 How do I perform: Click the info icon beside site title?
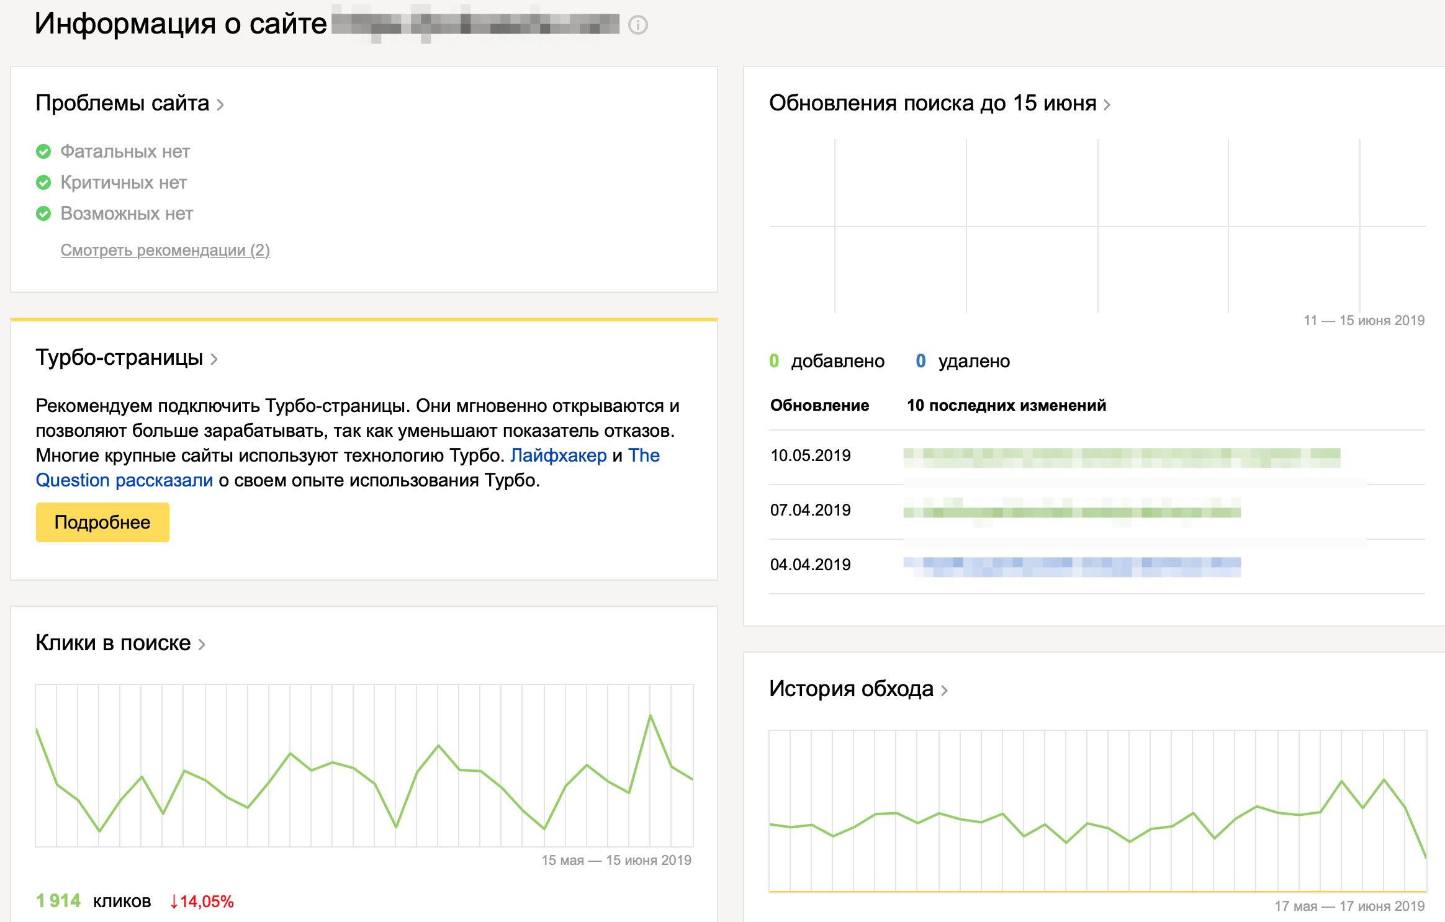637,25
